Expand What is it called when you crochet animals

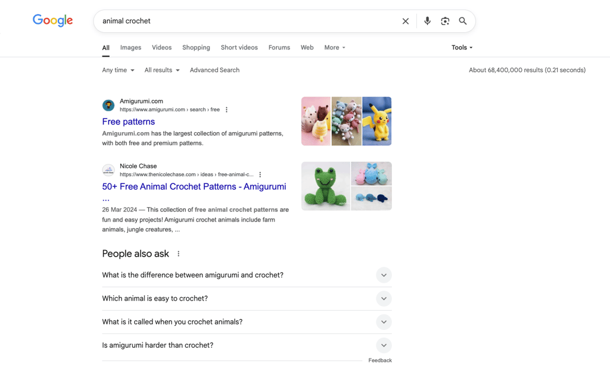point(247,322)
